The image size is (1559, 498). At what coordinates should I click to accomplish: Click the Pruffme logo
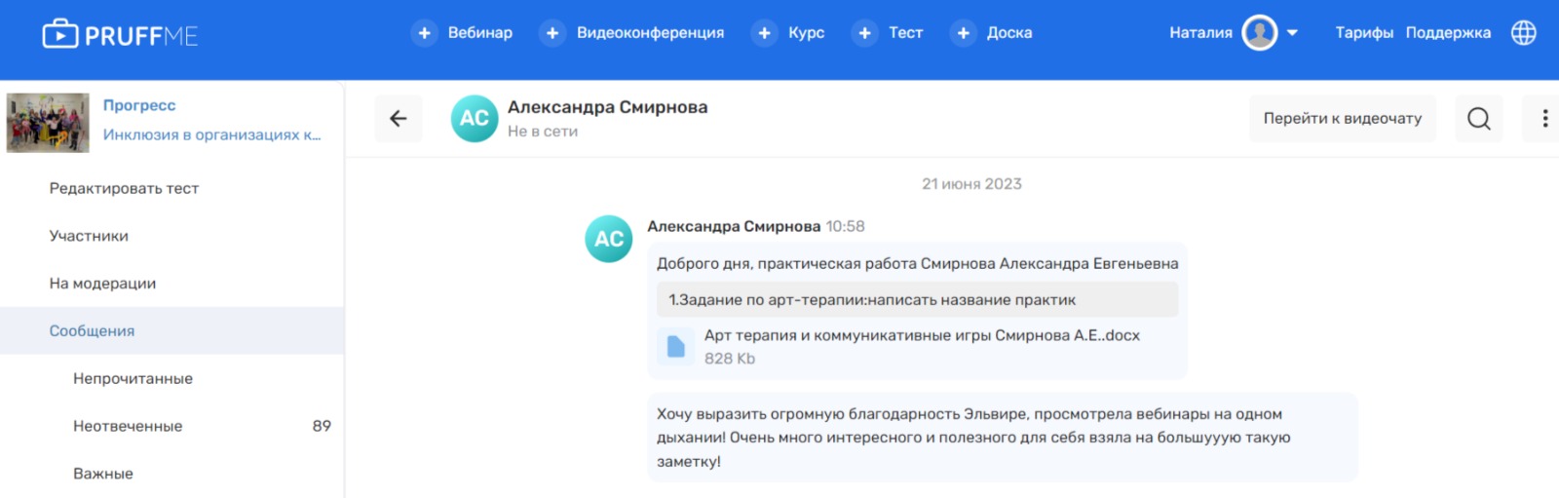pos(120,35)
